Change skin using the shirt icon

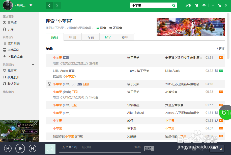(x=196, y=5)
